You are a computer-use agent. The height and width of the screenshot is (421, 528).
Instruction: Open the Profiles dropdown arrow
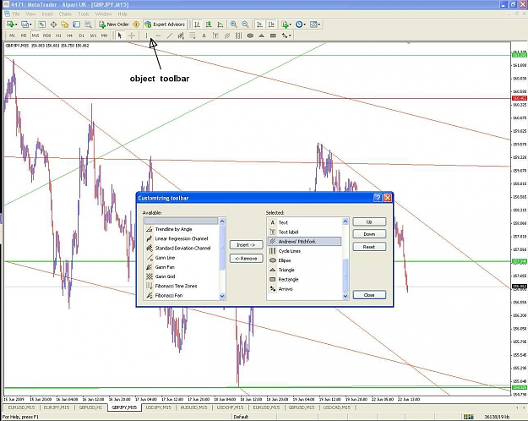pyautogui.click(x=30, y=25)
